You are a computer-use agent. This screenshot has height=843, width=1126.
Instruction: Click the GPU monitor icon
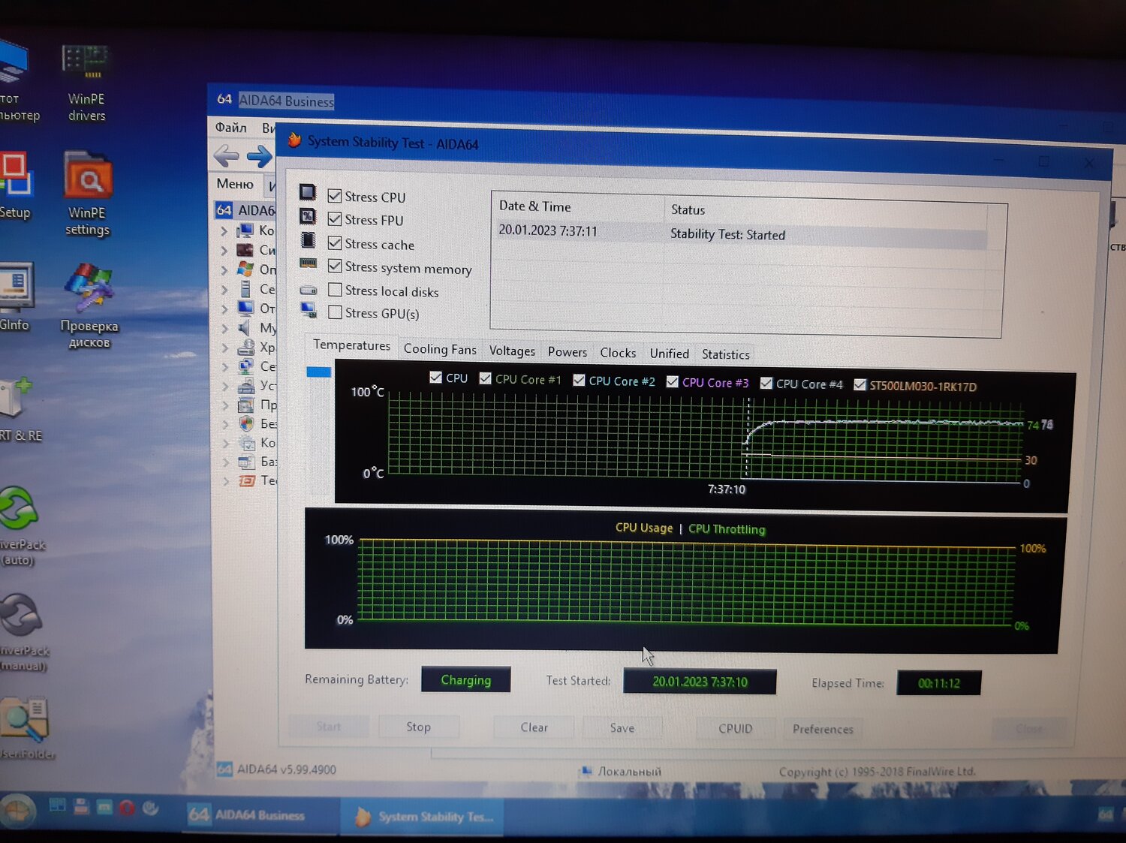pyautogui.click(x=308, y=309)
